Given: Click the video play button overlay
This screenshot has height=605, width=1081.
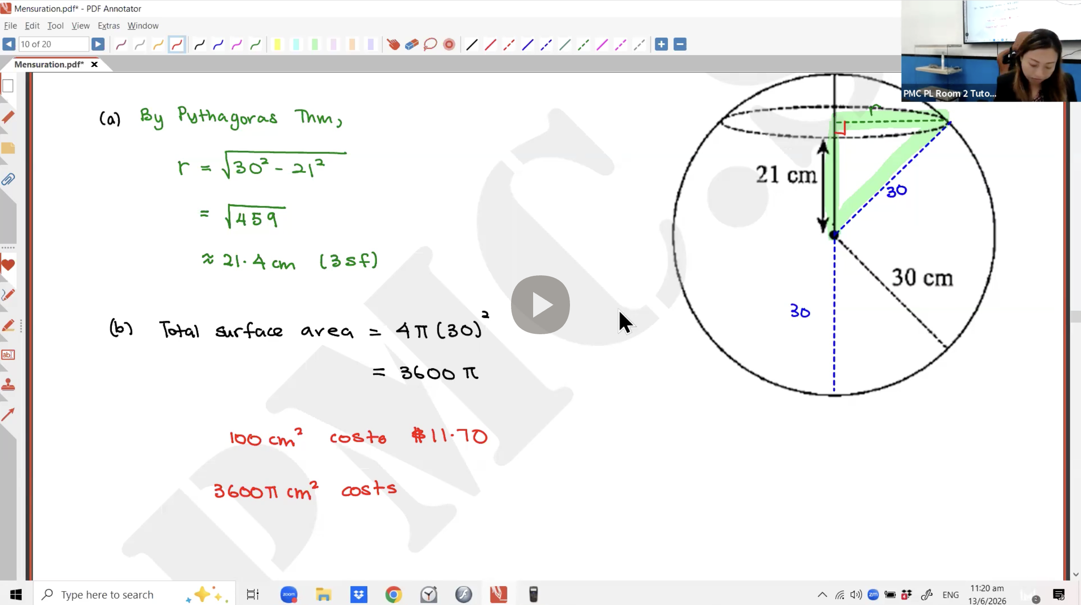Looking at the screenshot, I should pyautogui.click(x=540, y=305).
